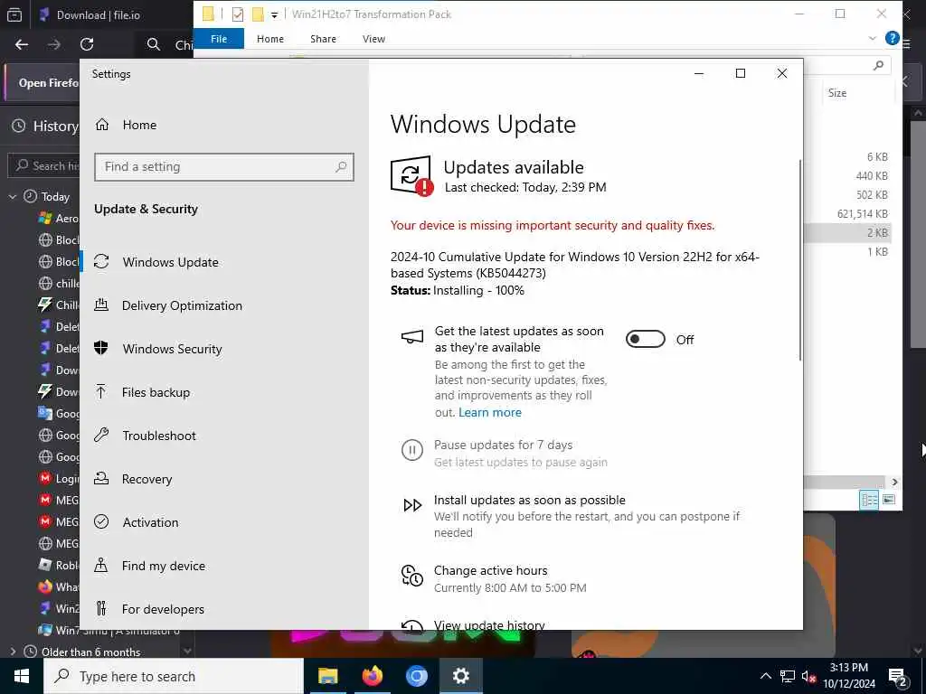Select the Explorer row showing 2 KB
This screenshot has width=926, height=694.
click(x=848, y=232)
